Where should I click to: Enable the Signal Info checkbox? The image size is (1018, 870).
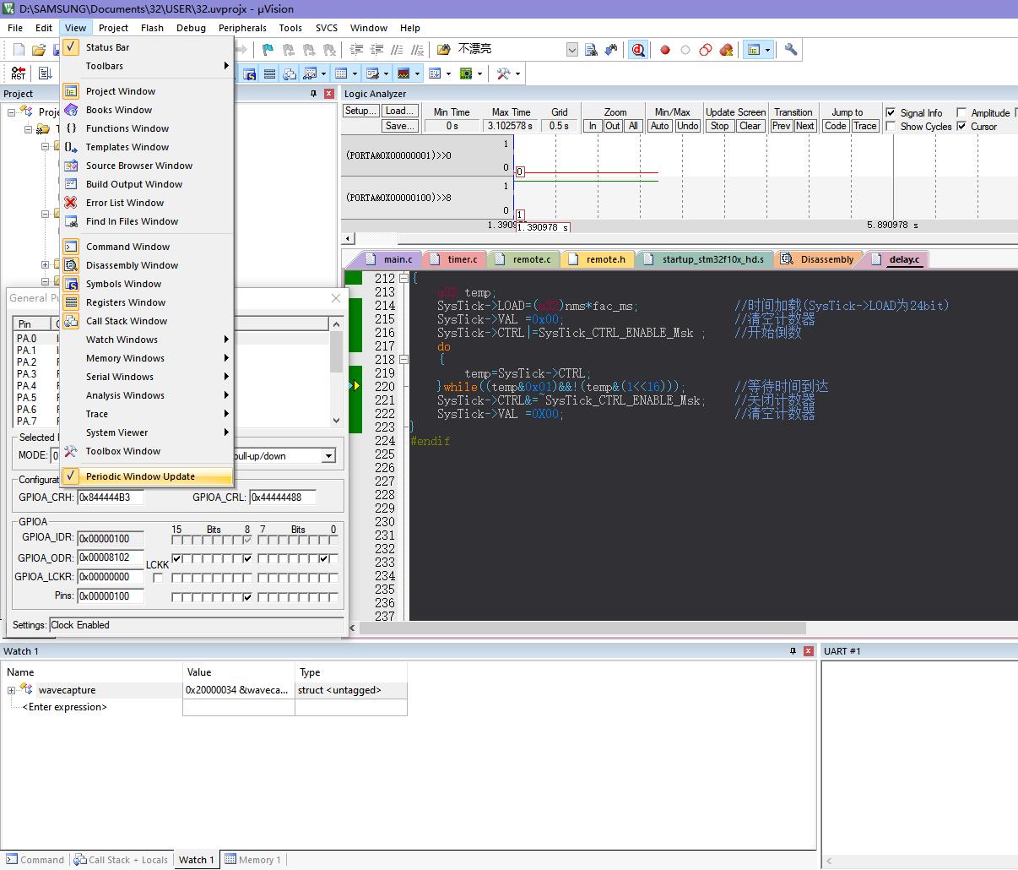tap(891, 112)
